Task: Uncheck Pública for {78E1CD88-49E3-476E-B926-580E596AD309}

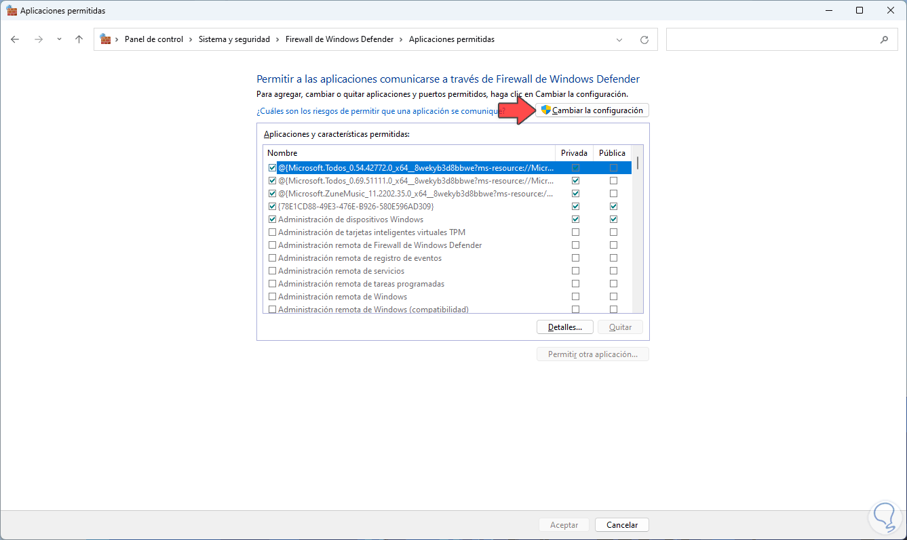Action: coord(613,207)
